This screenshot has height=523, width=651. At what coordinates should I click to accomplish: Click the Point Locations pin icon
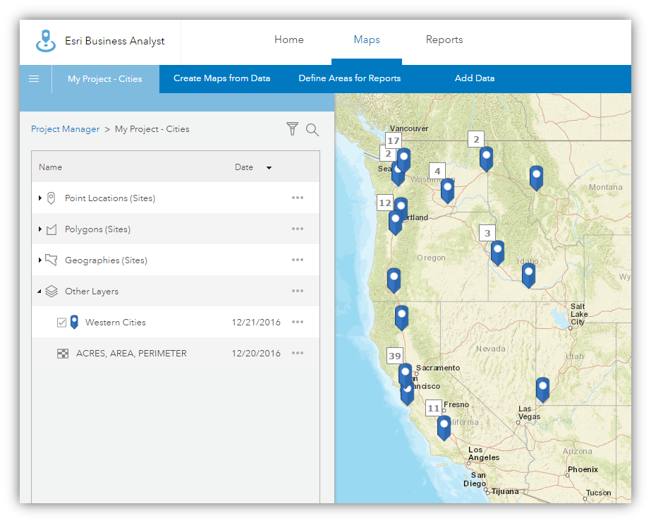tap(51, 198)
